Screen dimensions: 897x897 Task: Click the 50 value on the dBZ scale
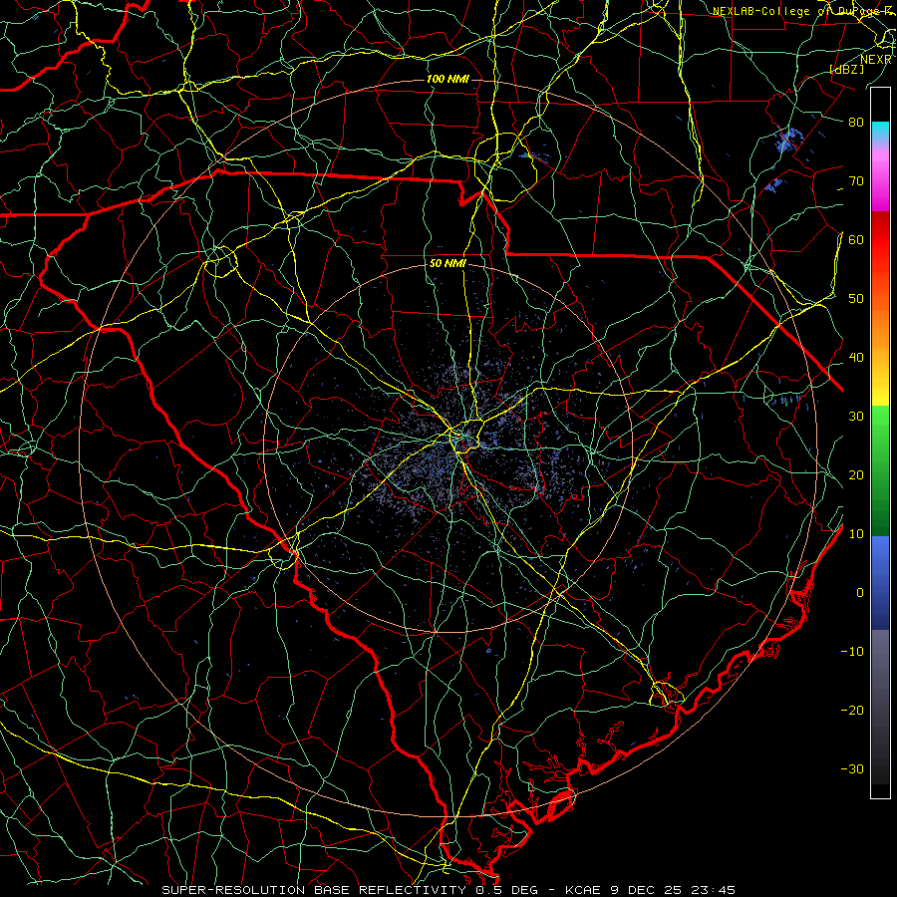[x=856, y=299]
